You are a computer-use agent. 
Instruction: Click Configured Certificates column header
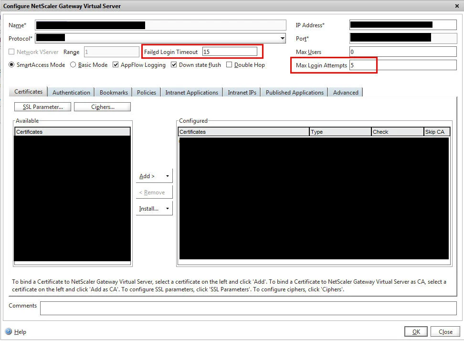pyautogui.click(x=243, y=132)
